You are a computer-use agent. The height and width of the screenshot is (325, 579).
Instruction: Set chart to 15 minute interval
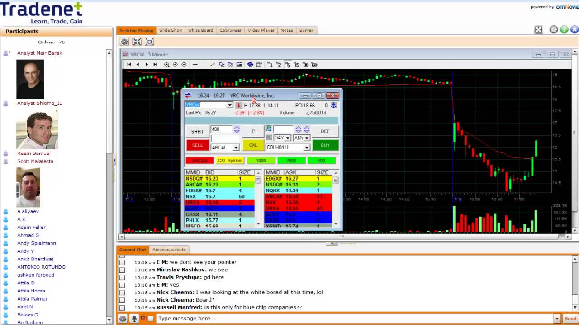296,65
